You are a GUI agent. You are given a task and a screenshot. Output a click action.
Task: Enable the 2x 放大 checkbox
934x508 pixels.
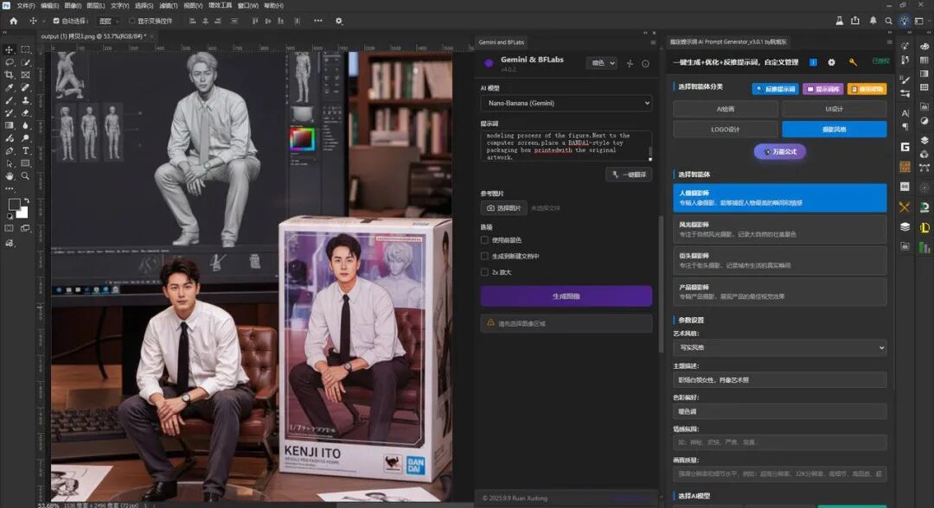(x=484, y=272)
